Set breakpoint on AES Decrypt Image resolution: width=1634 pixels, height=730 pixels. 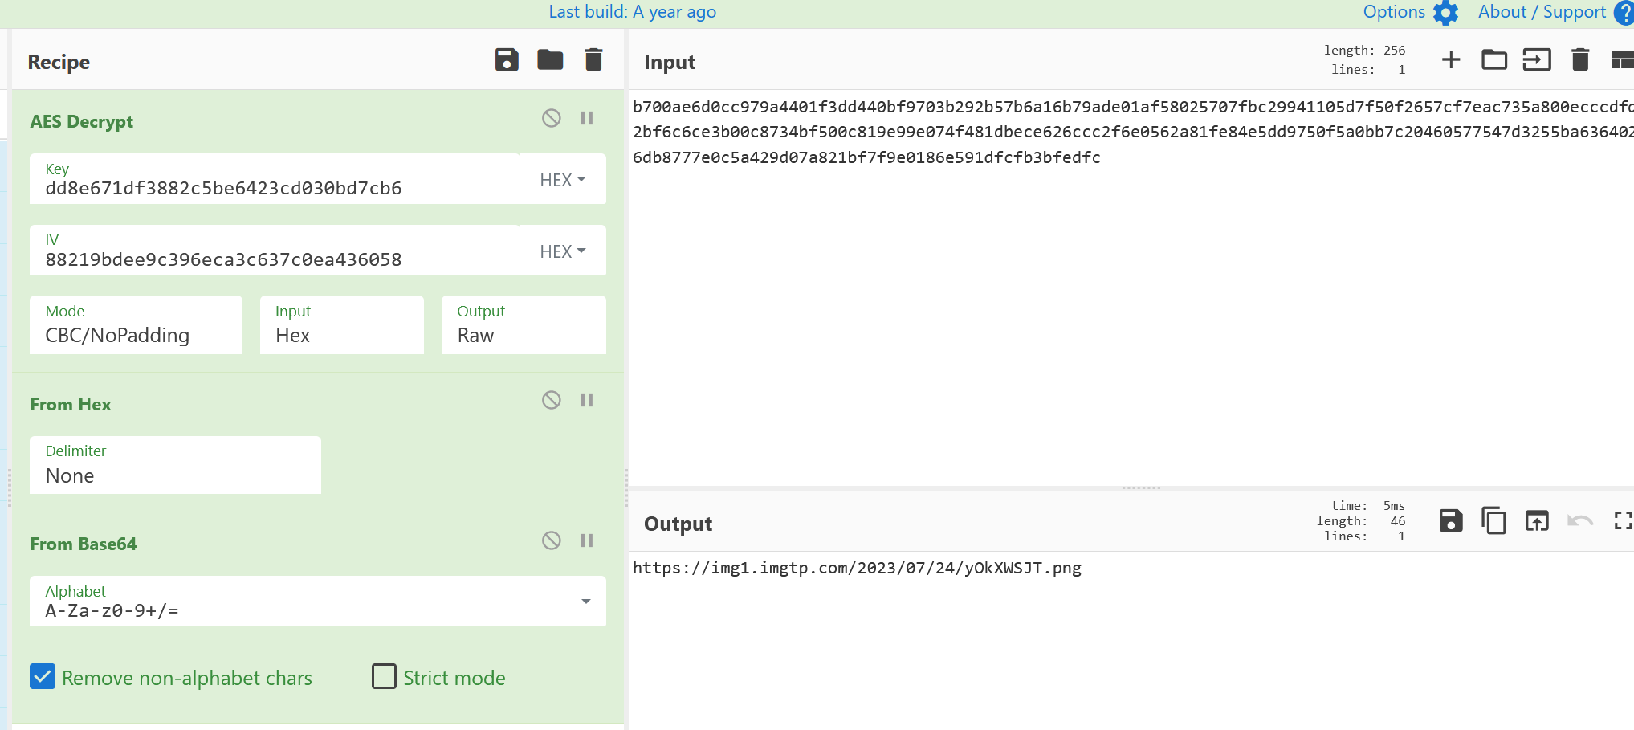coord(587,118)
